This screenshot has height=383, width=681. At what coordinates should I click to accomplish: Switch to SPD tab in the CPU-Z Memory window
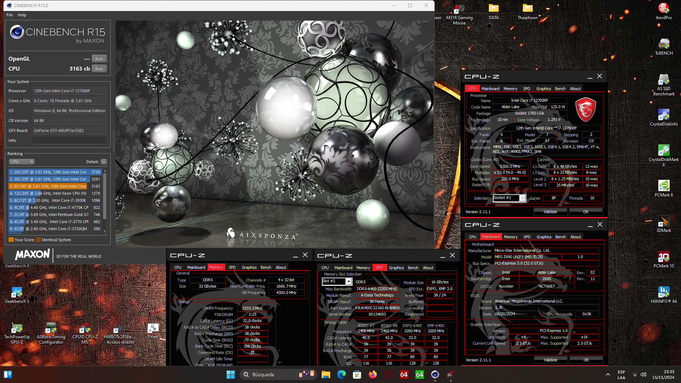point(232,267)
